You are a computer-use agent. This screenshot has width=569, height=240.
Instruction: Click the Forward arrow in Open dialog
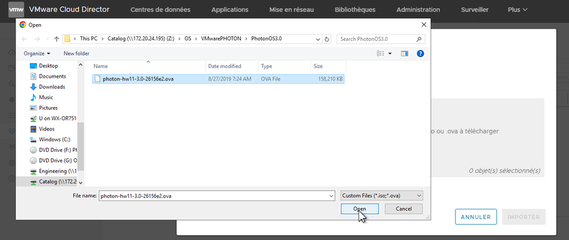(37, 39)
